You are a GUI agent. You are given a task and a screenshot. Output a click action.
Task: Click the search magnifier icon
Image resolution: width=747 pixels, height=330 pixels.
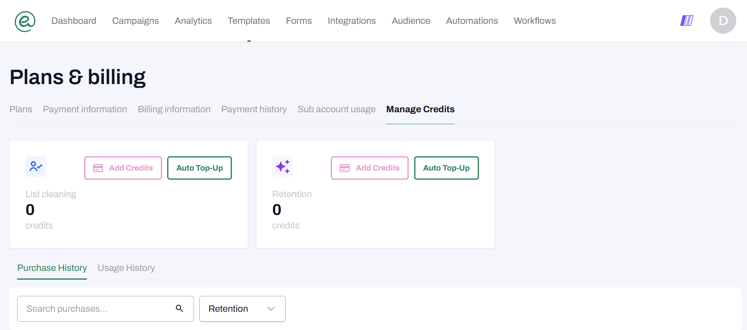(180, 309)
